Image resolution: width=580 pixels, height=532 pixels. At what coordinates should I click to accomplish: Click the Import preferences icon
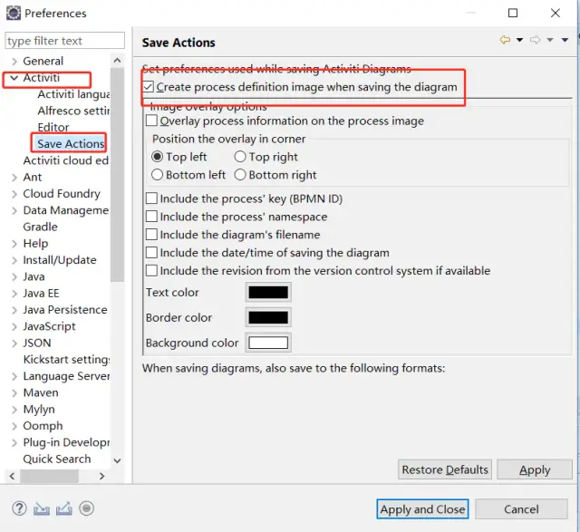point(42,509)
